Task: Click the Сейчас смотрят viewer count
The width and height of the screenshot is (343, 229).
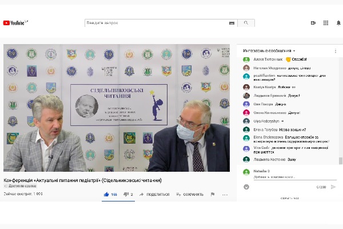Action: (23, 194)
